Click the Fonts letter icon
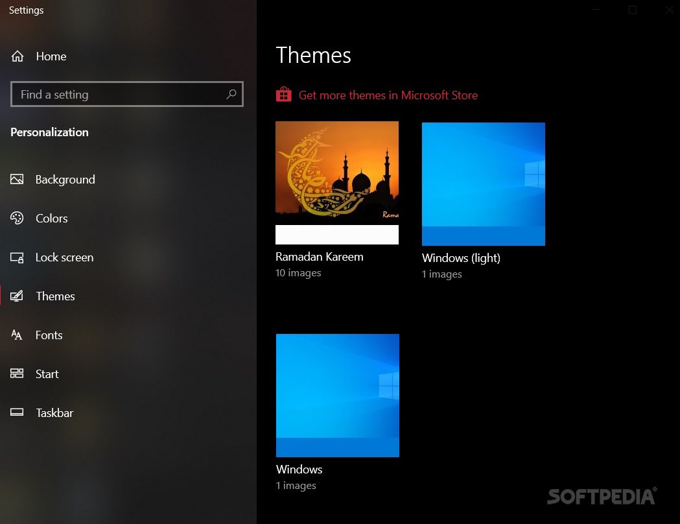This screenshot has width=680, height=524. coord(17,335)
